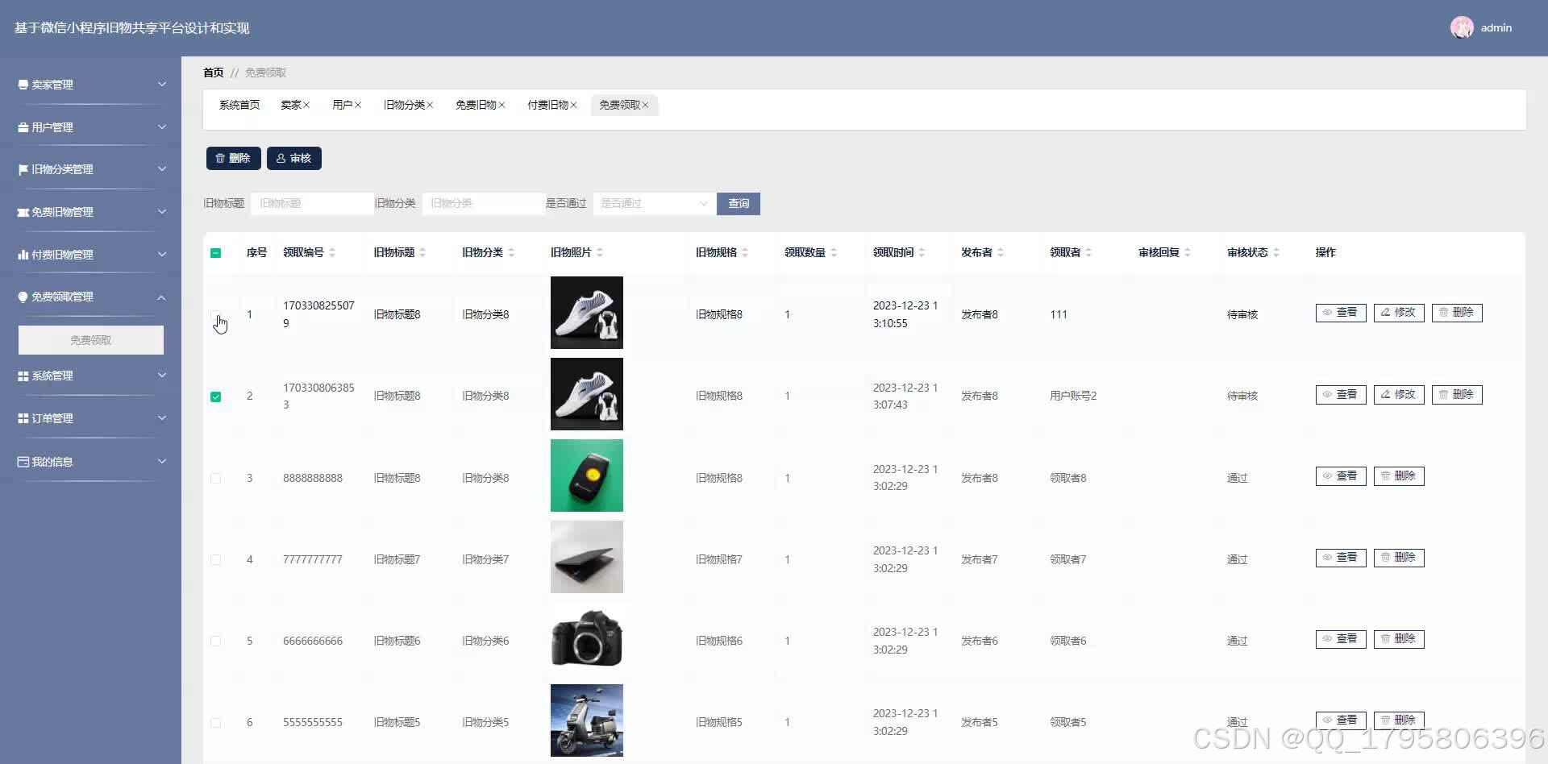Sort by 领取数量 column arrows

point(834,252)
